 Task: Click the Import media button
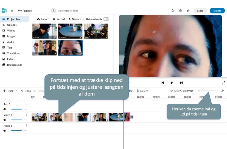point(43,19)
